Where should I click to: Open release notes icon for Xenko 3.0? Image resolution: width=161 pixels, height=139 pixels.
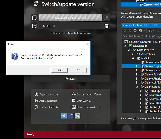[x=35, y=26]
